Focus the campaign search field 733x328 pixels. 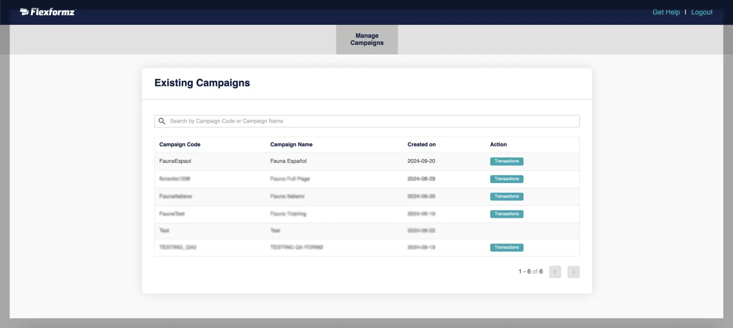click(372, 121)
